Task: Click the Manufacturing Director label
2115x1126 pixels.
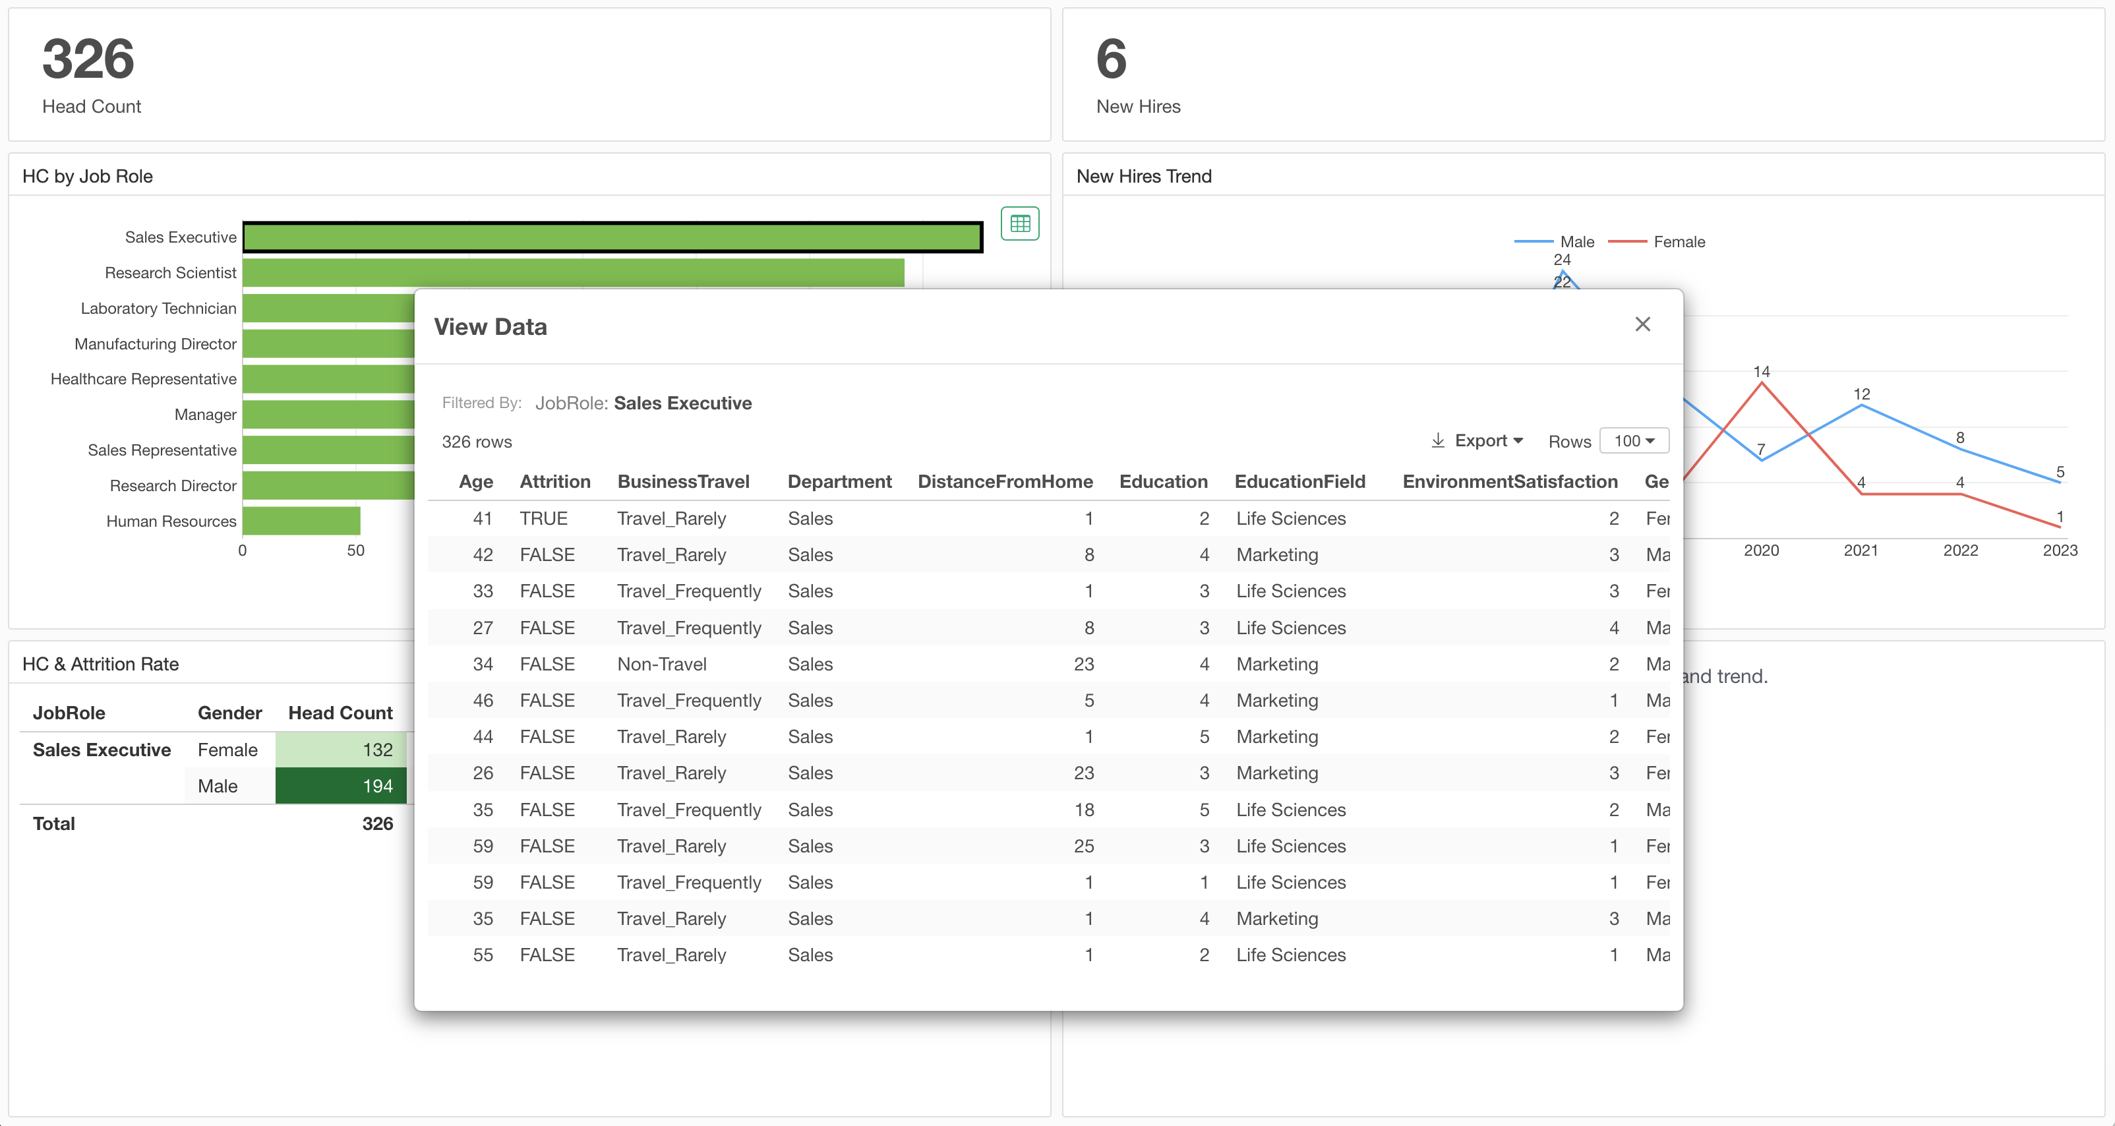Action: [x=155, y=344]
